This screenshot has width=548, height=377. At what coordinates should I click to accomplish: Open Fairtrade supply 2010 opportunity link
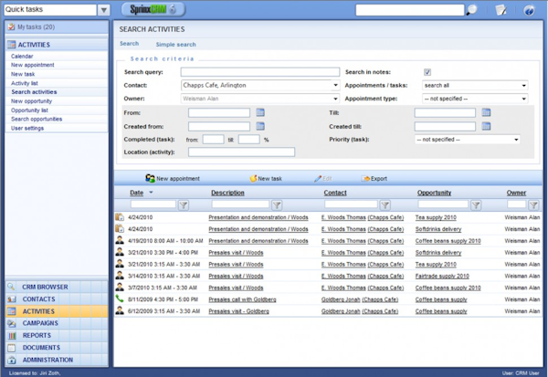442,276
